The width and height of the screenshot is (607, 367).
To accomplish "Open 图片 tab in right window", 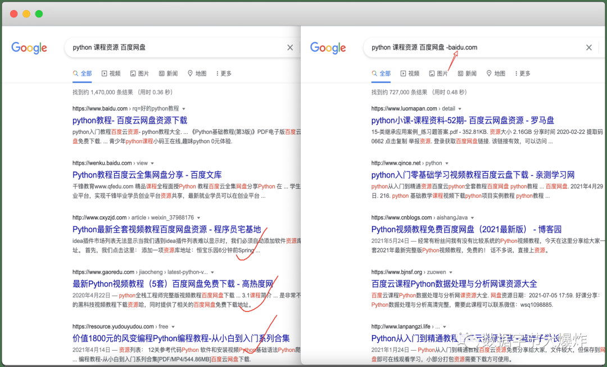I will [x=438, y=74].
